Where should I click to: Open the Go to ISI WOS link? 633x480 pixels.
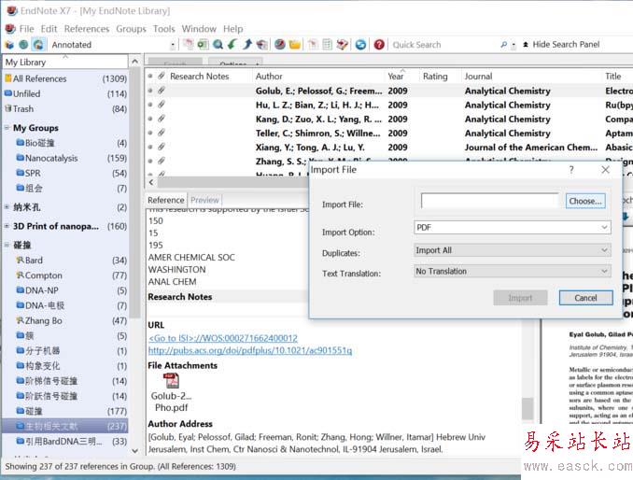tap(223, 338)
